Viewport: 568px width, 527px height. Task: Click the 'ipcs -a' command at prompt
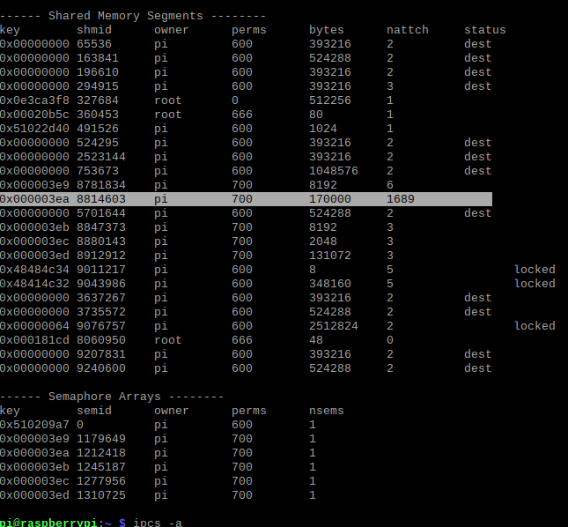coord(158,523)
